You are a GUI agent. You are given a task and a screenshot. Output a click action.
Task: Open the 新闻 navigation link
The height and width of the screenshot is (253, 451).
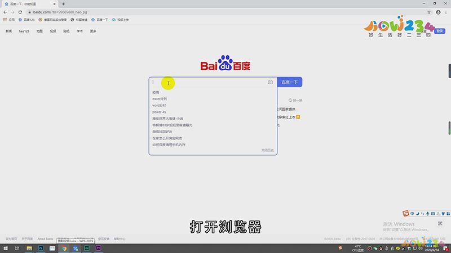click(8, 31)
